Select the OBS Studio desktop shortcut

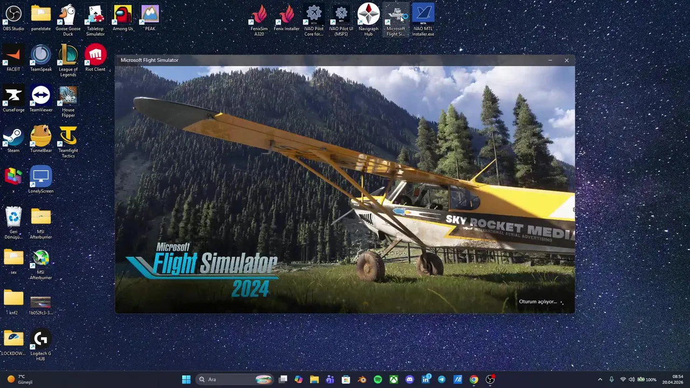click(x=13, y=17)
